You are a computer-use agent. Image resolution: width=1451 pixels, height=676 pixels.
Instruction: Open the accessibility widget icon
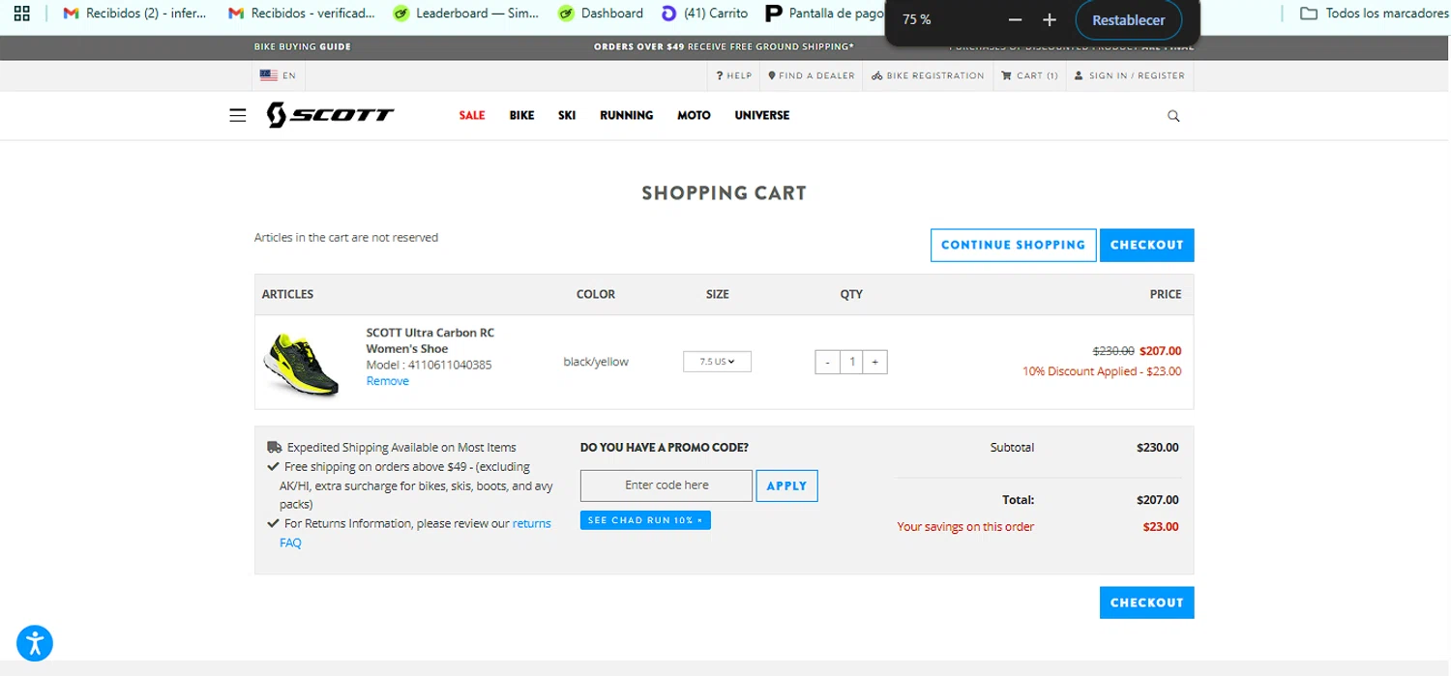(x=35, y=643)
